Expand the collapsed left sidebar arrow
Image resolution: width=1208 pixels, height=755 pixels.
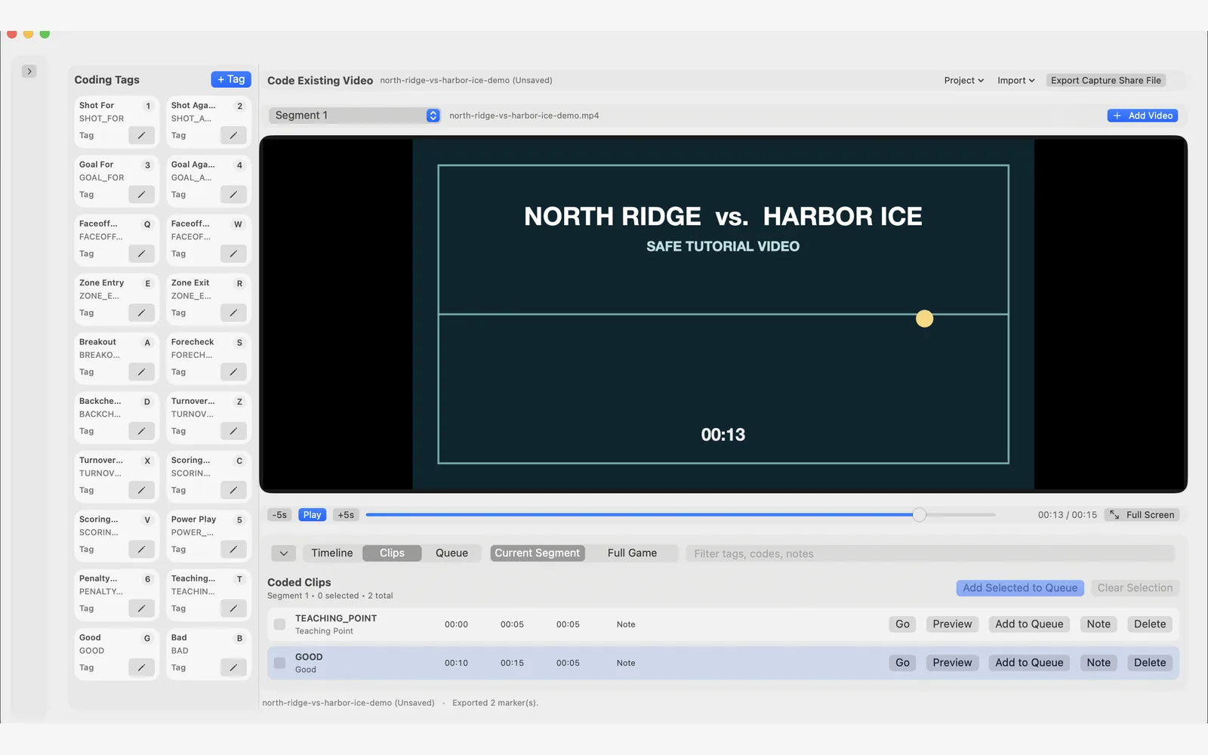[29, 71]
